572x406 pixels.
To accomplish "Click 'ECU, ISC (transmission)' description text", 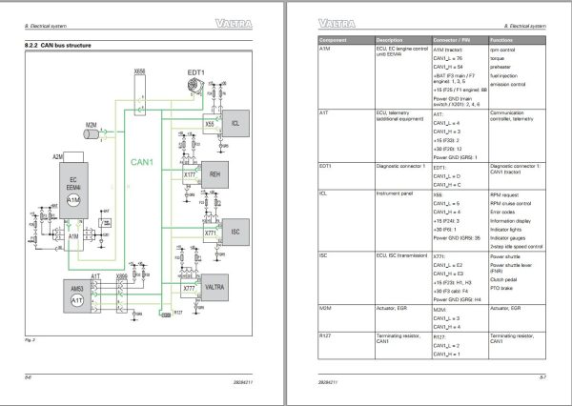I will point(401,255).
